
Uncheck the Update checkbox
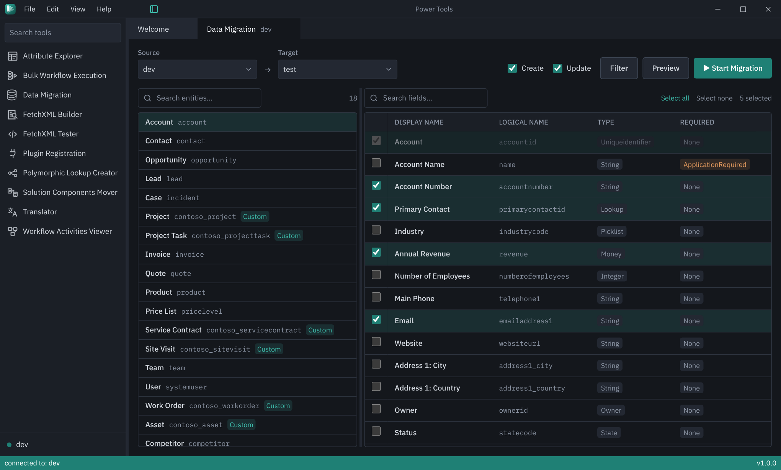557,68
